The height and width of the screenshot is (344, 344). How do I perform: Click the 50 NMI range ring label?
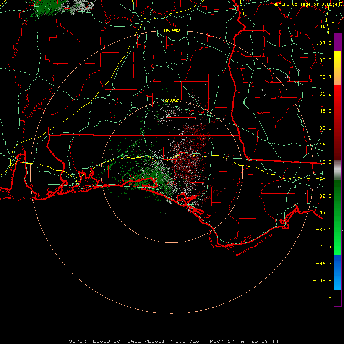(172, 101)
